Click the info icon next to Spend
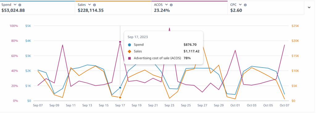This screenshot has height=113, width=316. coord(20,5)
